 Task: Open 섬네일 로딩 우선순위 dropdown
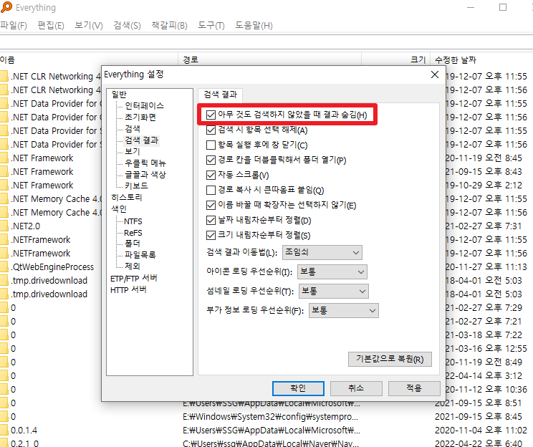pyautogui.click(x=333, y=292)
